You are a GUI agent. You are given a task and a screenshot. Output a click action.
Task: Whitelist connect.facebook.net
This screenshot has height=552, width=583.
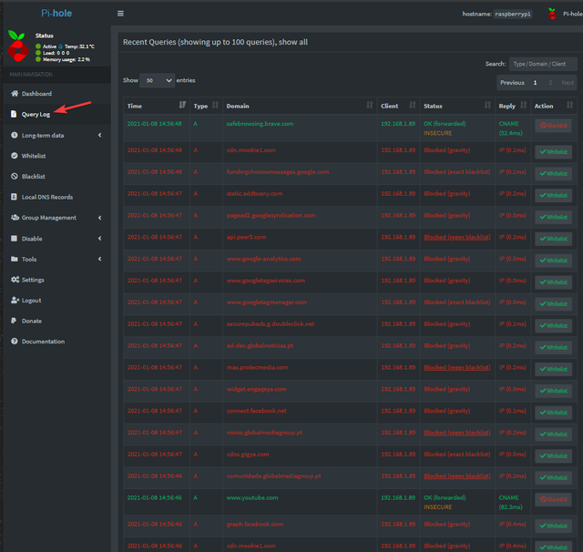[553, 413]
